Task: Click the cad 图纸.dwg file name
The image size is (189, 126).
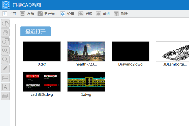Action: tap(42, 94)
